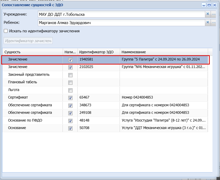The width and height of the screenshot is (220, 180).
Task: Close the Сопоставление сущностей с ЭДО window
Action: (x=215, y=5)
